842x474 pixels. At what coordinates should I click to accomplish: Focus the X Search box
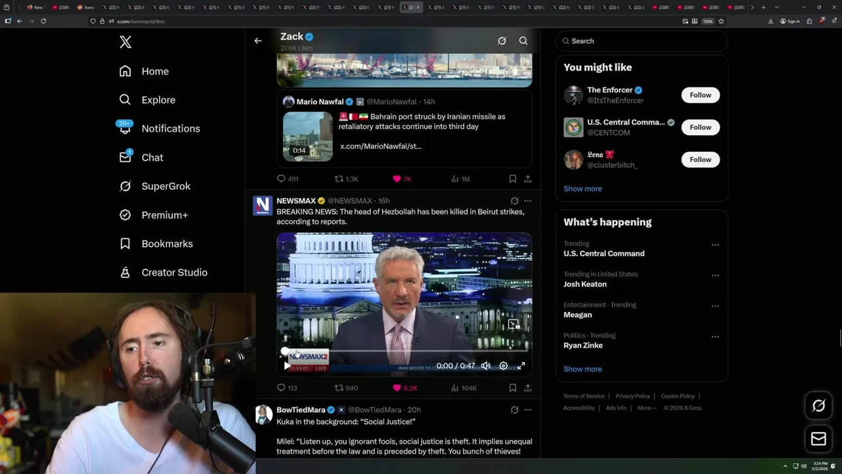pyautogui.click(x=642, y=41)
